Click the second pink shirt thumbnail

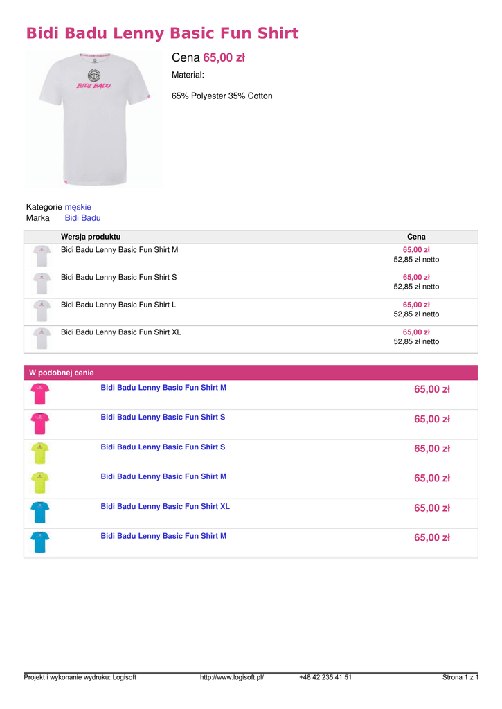coord(40,424)
